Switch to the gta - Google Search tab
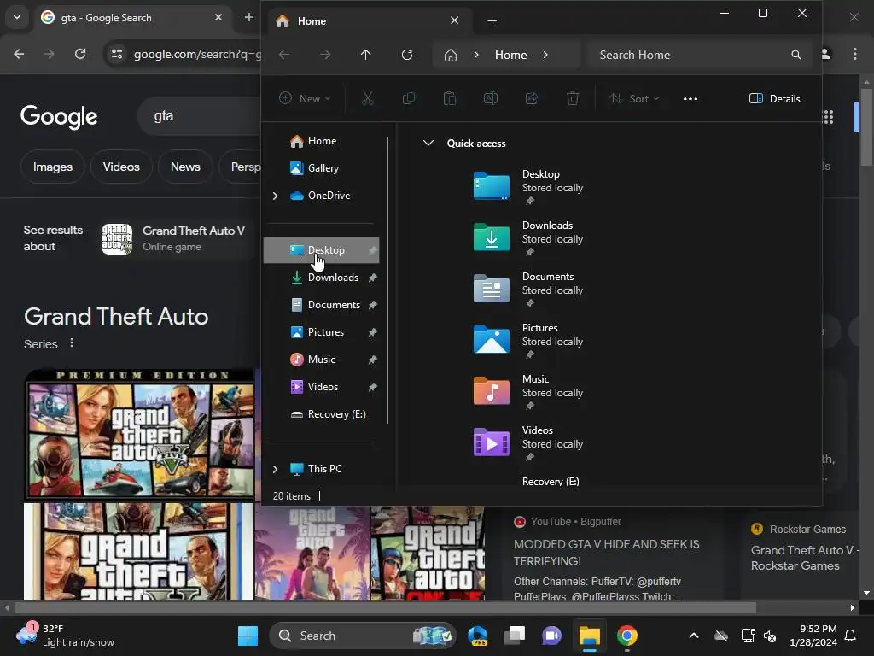874x656 pixels. click(x=131, y=18)
